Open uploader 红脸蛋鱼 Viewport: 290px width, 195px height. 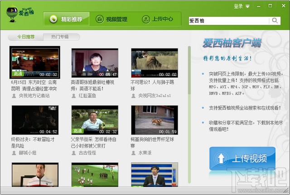click(87, 95)
